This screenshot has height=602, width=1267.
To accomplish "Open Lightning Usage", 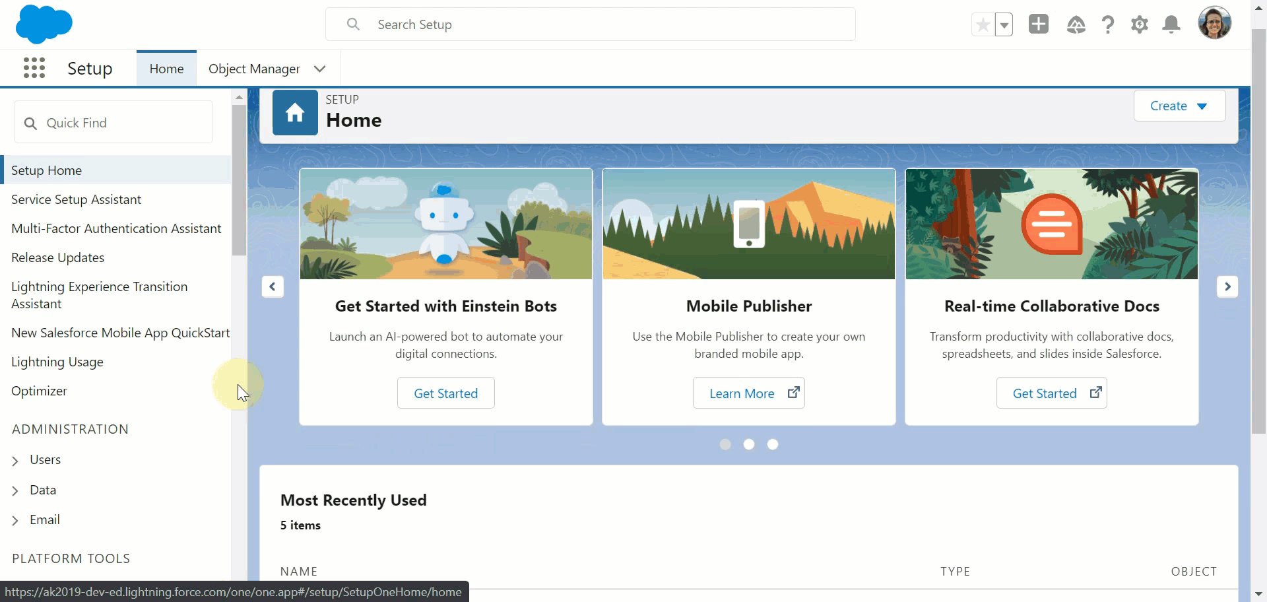I will (57, 362).
